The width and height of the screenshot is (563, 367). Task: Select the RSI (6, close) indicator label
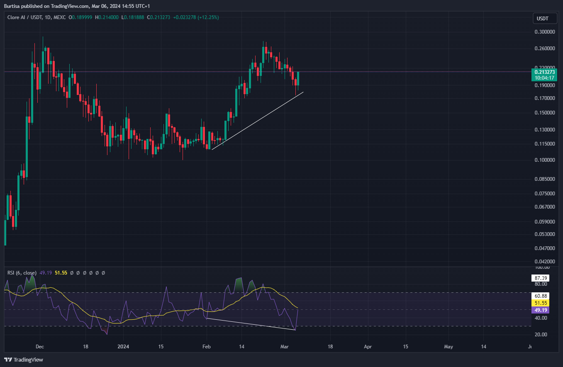[x=22, y=273]
